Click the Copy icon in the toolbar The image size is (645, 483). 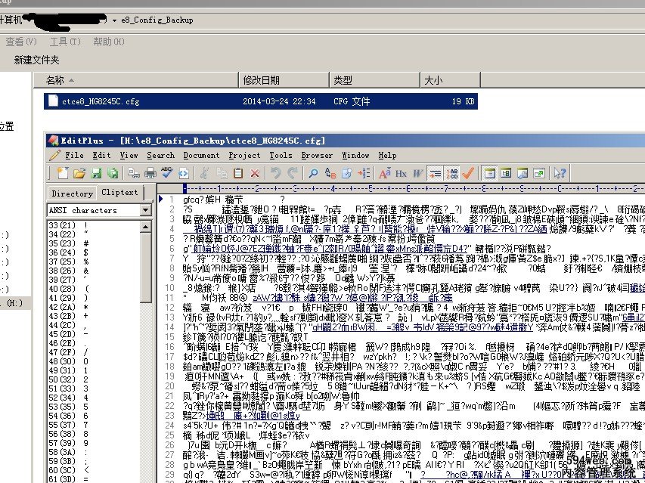[x=222, y=173]
